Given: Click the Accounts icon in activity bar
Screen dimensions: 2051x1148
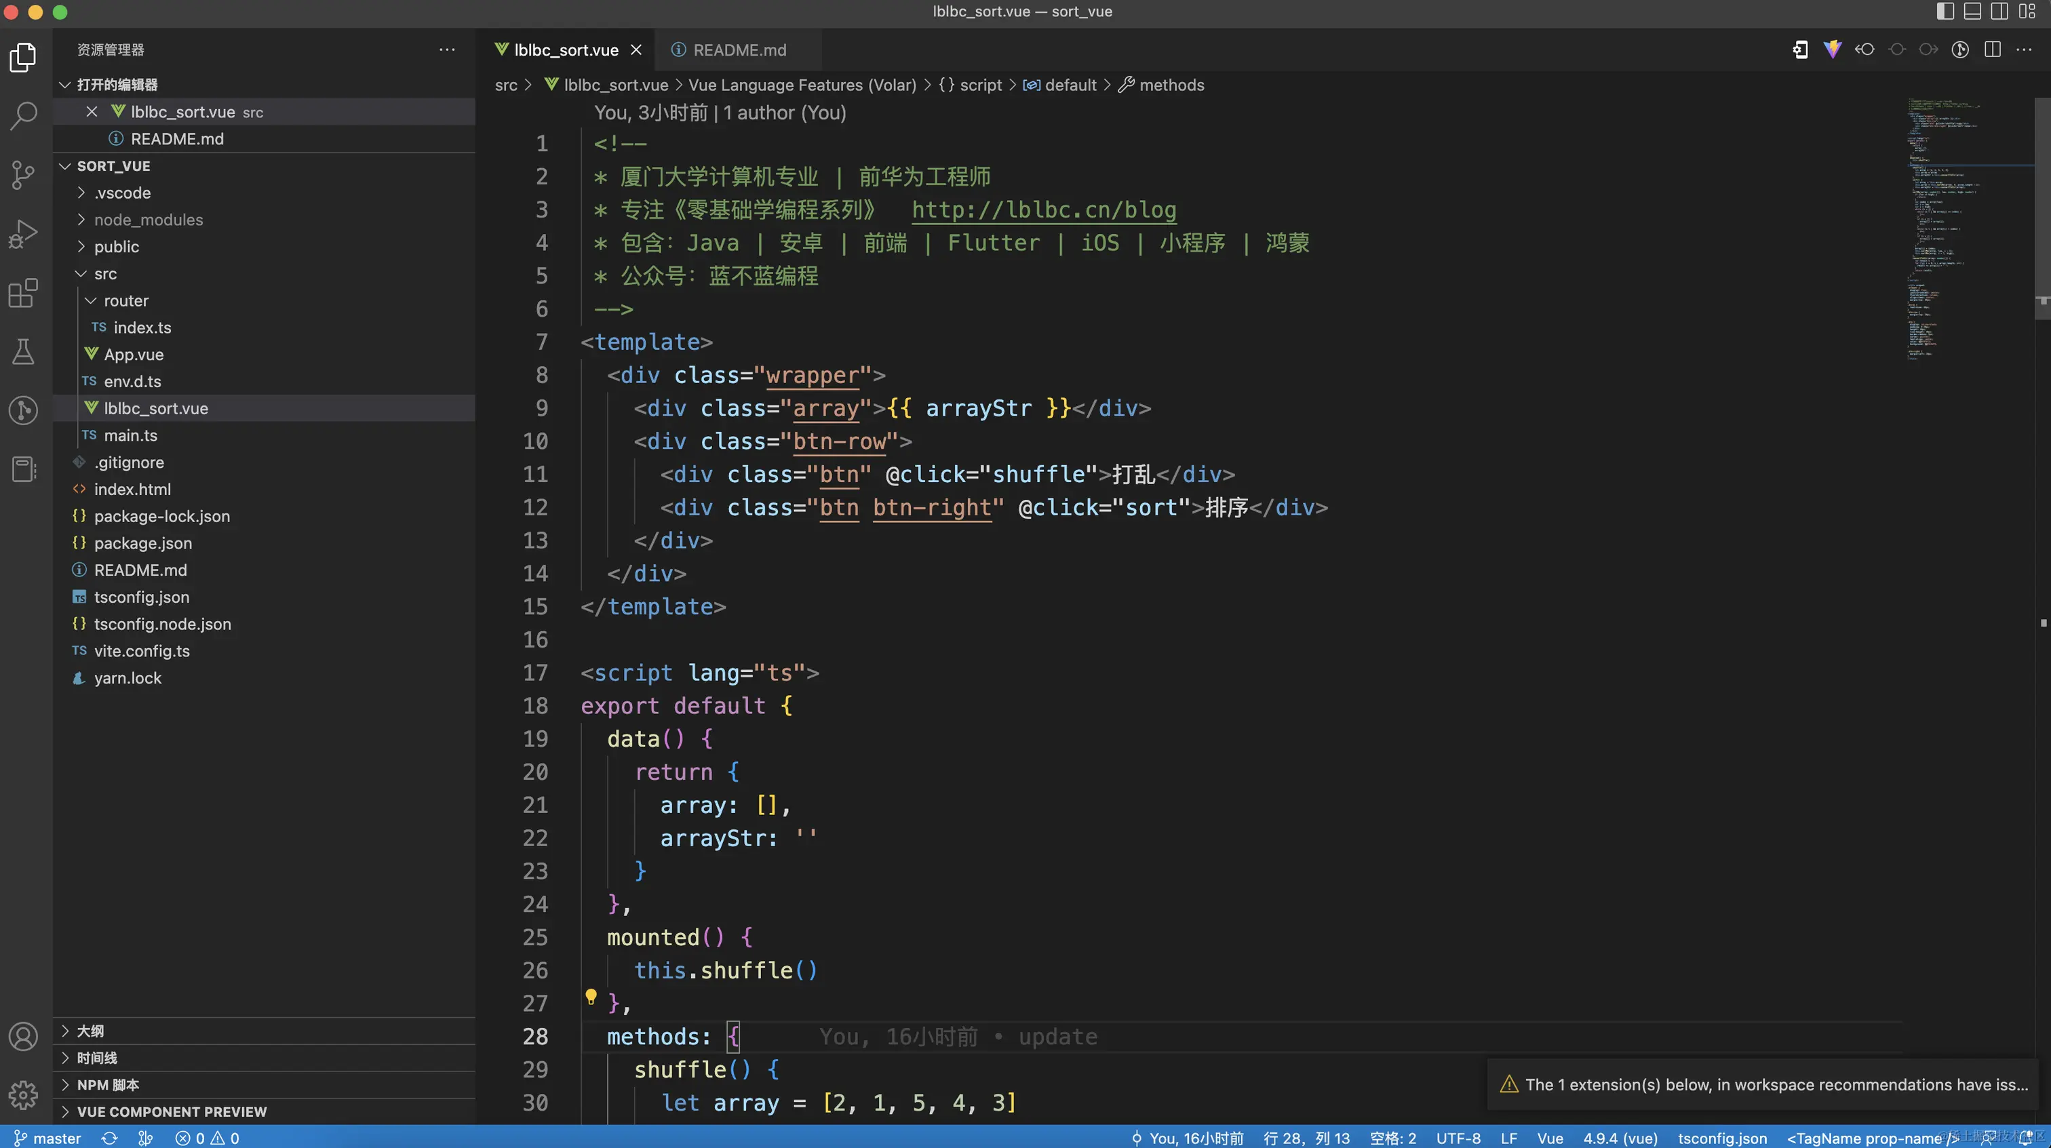Looking at the screenshot, I should coord(23,1037).
